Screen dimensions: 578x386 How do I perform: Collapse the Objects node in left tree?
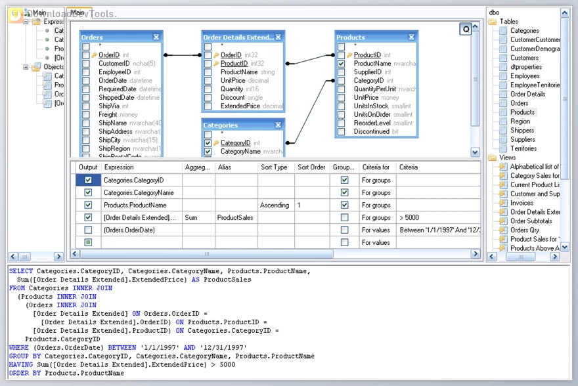(26, 67)
